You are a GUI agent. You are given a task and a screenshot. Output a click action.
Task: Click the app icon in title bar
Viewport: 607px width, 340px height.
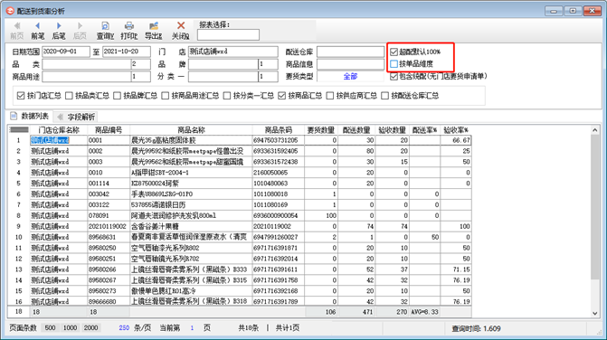coord(10,11)
